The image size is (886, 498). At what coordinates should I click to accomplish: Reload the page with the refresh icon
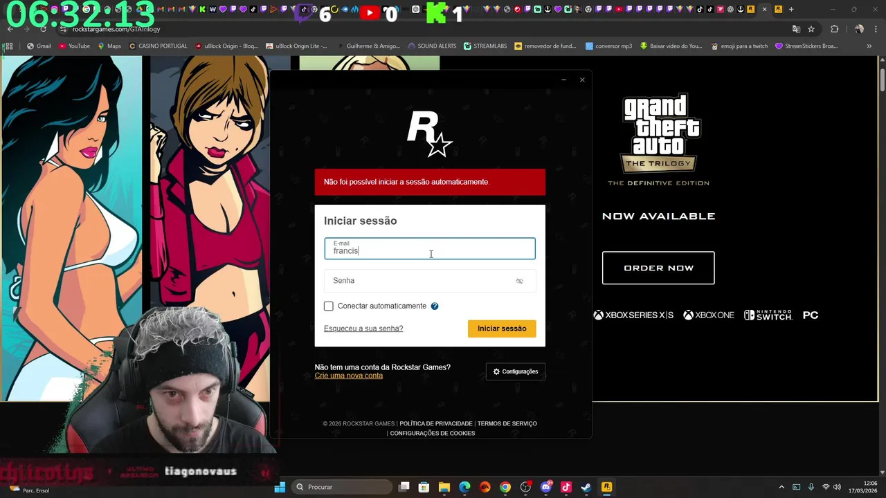[43, 29]
